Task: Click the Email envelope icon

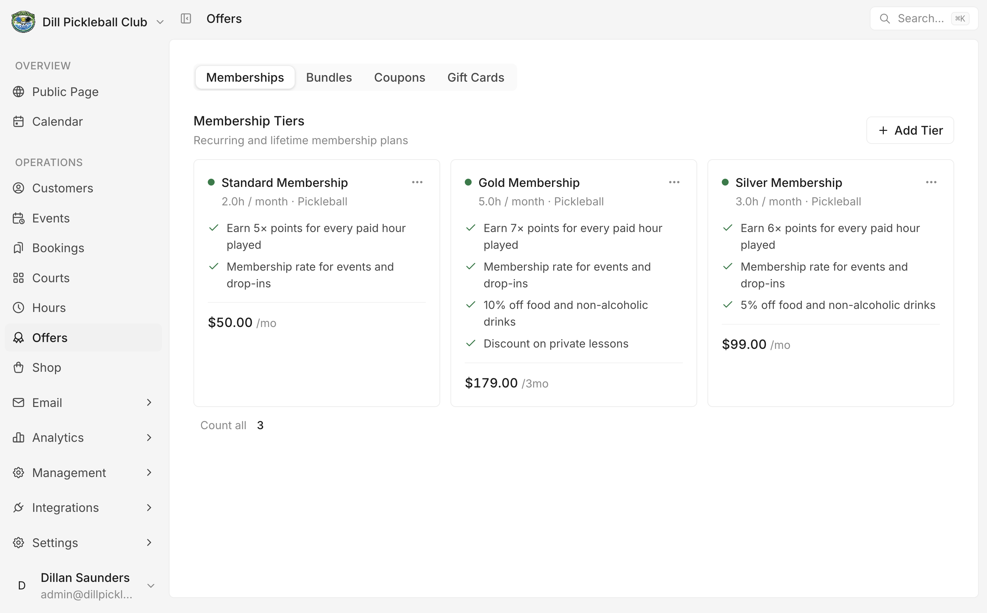Action: coord(18,403)
